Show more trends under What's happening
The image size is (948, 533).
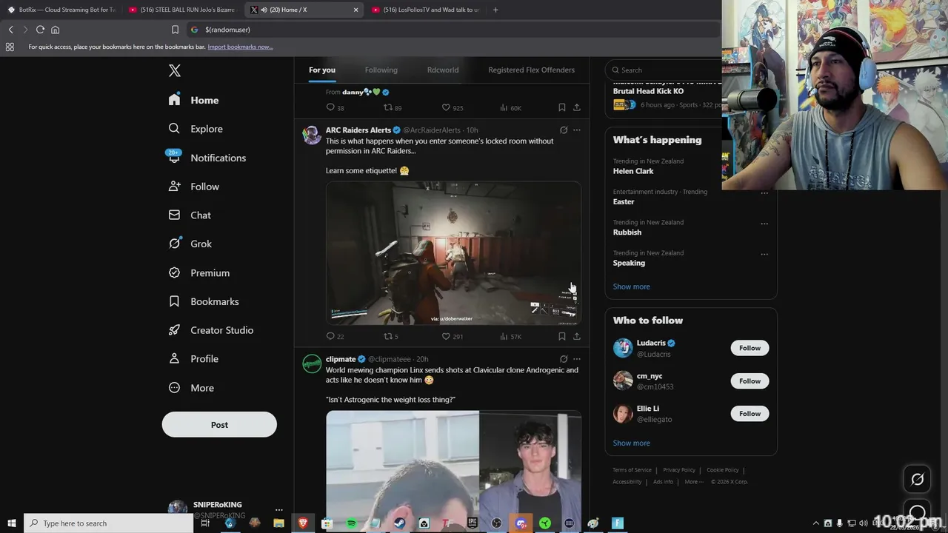[631, 286]
